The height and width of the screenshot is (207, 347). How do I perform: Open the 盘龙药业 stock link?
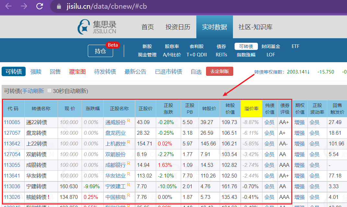[115, 133]
